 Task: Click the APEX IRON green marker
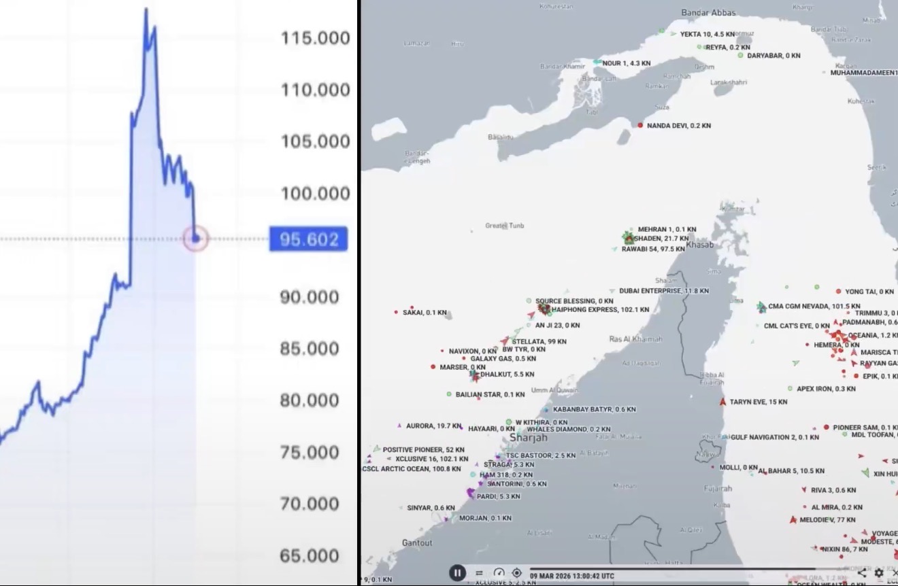pos(791,388)
